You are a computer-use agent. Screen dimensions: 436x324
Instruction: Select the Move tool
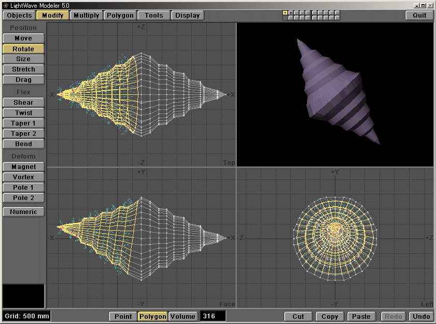(23, 38)
